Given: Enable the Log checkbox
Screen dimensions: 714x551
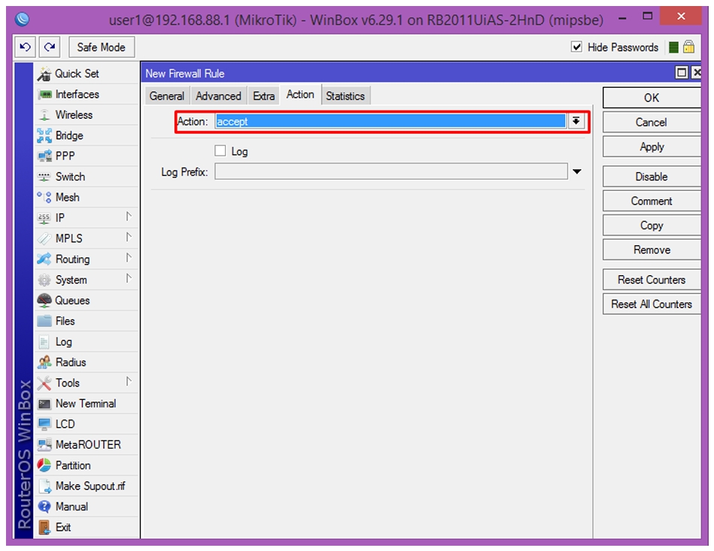Looking at the screenshot, I should click(x=220, y=151).
